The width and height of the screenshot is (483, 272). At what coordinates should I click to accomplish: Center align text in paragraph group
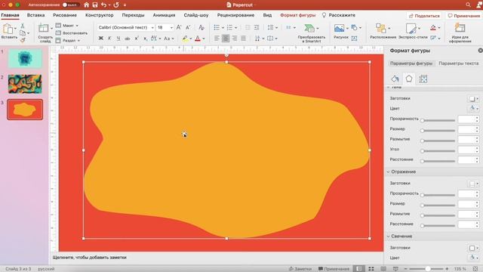point(226,39)
